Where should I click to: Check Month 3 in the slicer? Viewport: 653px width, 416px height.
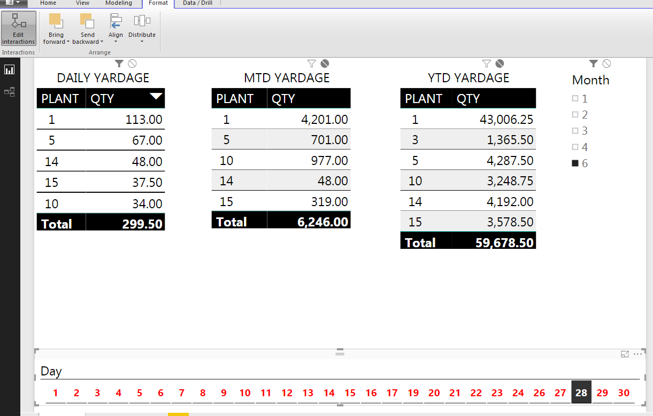coord(575,130)
